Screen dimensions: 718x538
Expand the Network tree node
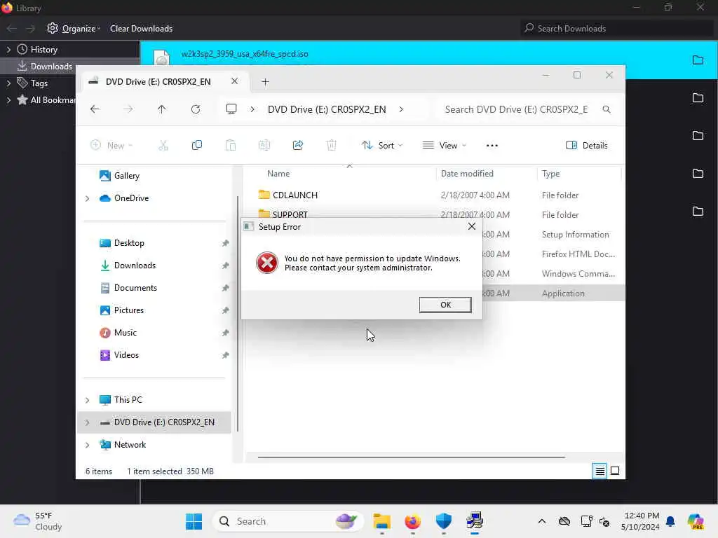pos(88,445)
